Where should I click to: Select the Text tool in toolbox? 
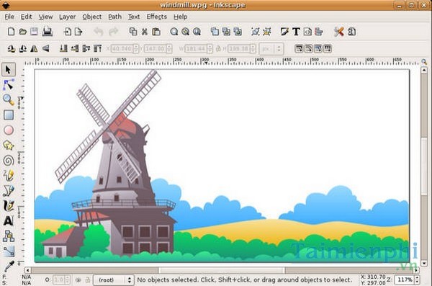[x=9, y=220]
